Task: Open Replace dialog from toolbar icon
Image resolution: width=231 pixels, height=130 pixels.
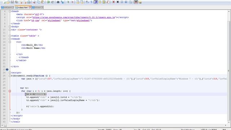Action: tap(62, 2)
